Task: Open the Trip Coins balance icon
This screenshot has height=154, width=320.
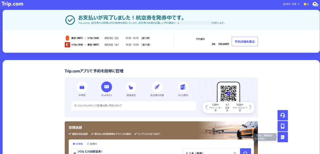Action: coord(305,4)
